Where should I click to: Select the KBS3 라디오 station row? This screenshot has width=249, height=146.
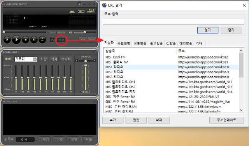pyautogui.click(x=171, y=77)
